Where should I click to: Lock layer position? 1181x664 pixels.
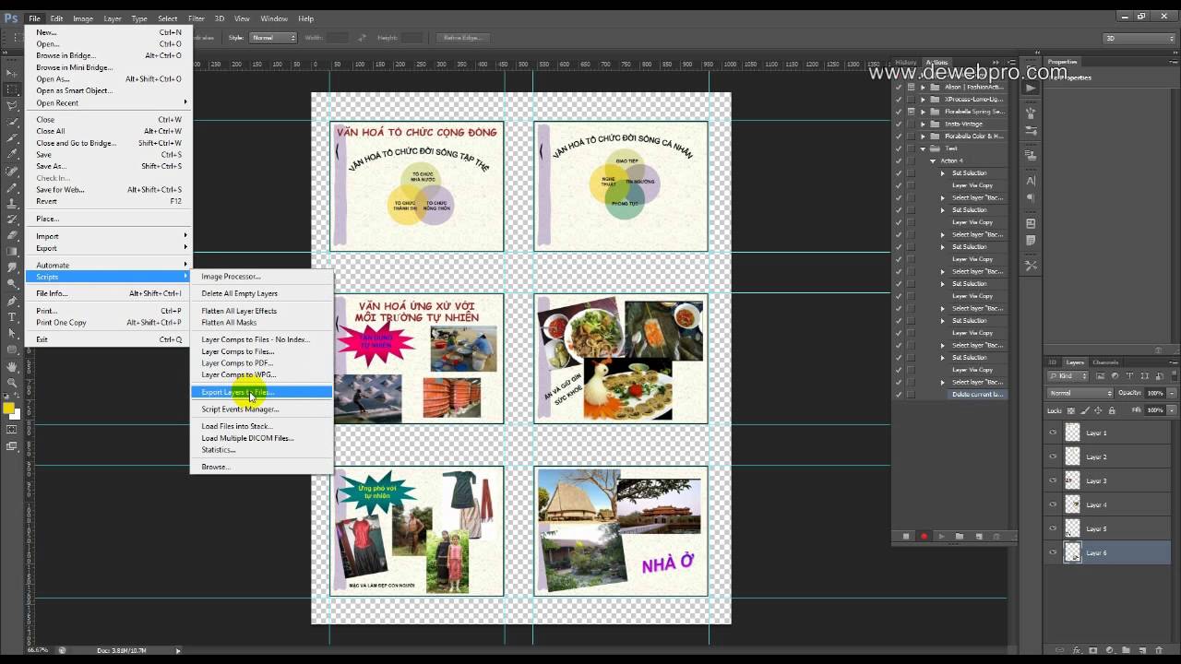click(x=1099, y=410)
